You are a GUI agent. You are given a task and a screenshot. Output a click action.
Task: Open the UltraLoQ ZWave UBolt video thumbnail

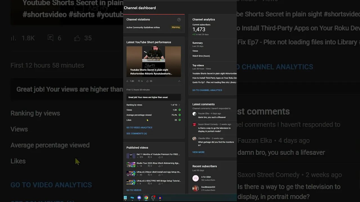[x=131, y=174]
